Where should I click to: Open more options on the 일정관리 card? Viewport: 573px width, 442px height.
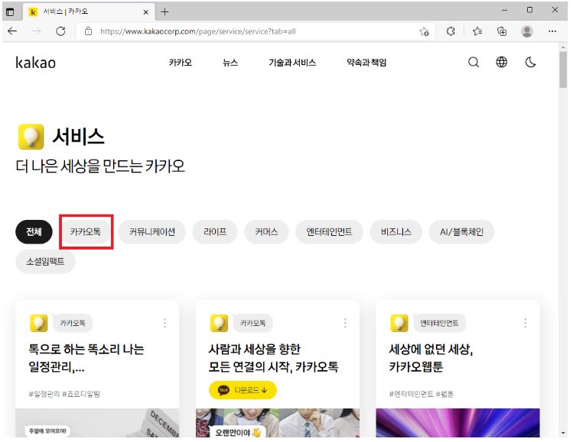[x=164, y=323]
